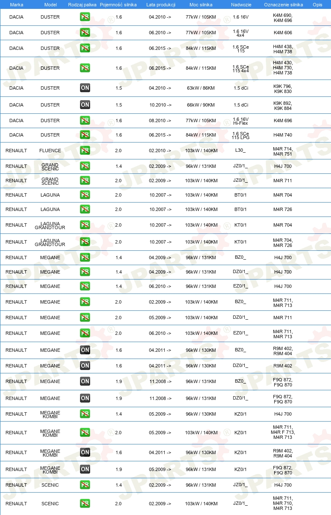
Task: Click the 'Model' column header
Action: point(50,5)
